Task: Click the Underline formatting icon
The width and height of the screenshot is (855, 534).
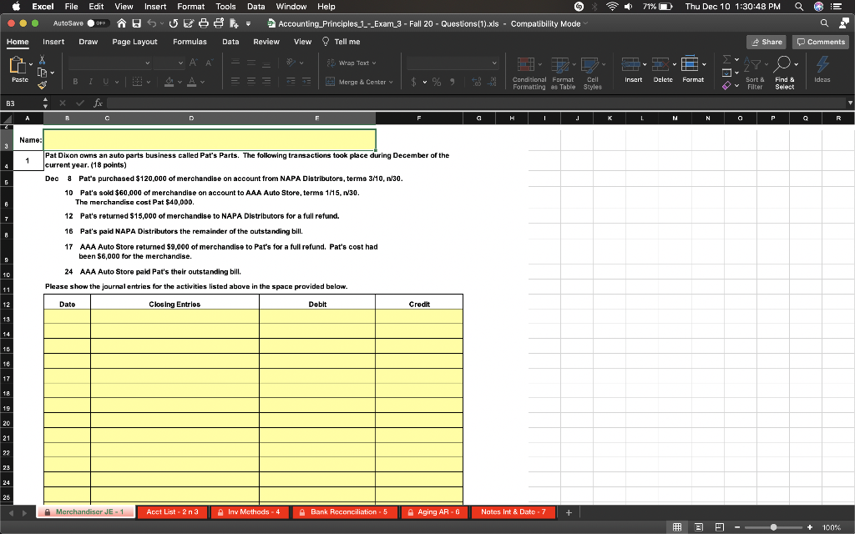Action: (106, 81)
